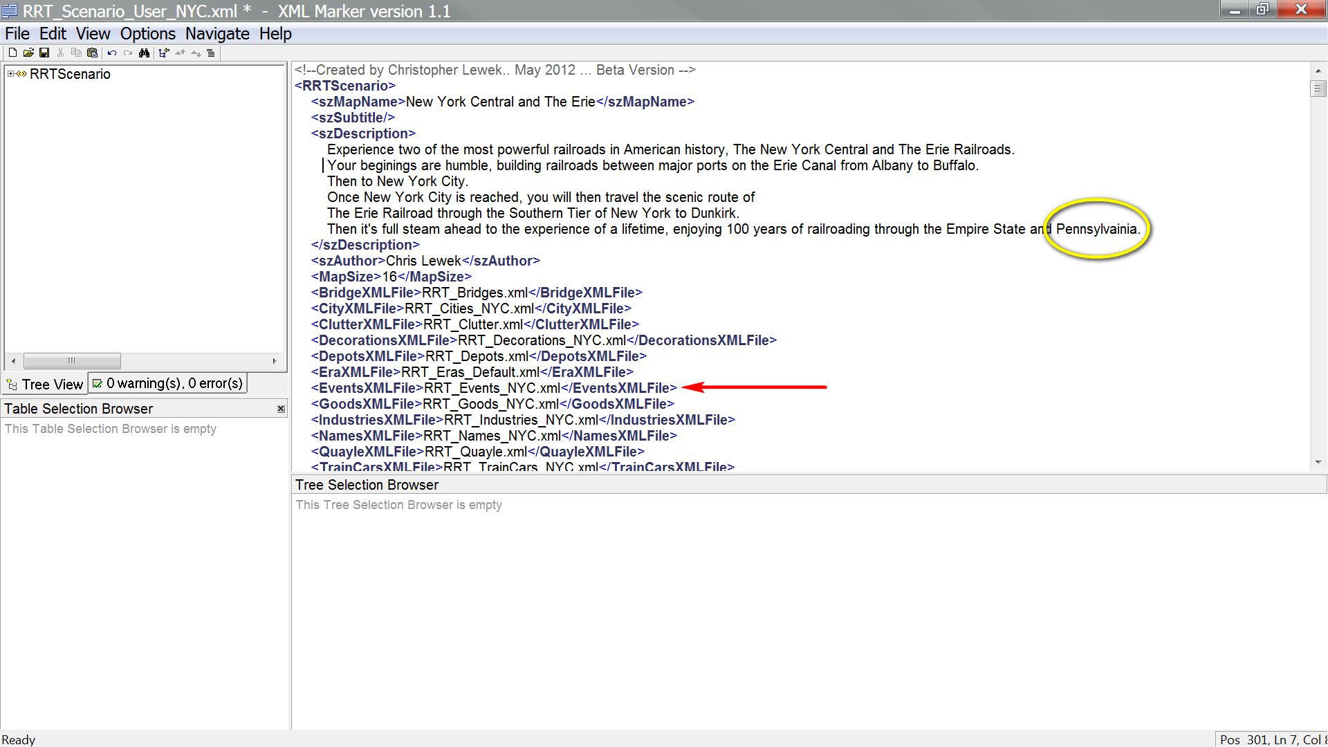Click the 'Created by Christopher Lewek' comment line

(495, 70)
